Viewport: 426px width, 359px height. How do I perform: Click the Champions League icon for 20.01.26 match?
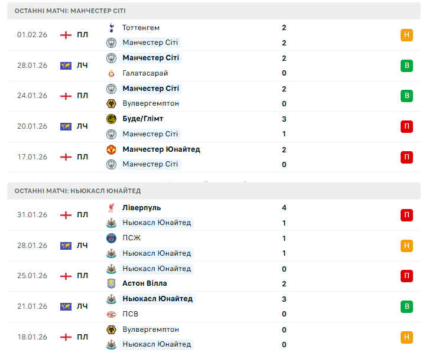(66, 126)
